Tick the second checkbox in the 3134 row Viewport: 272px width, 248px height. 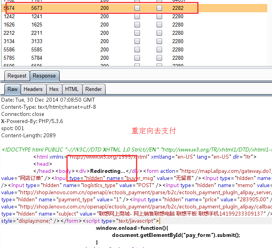tap(159, 41)
